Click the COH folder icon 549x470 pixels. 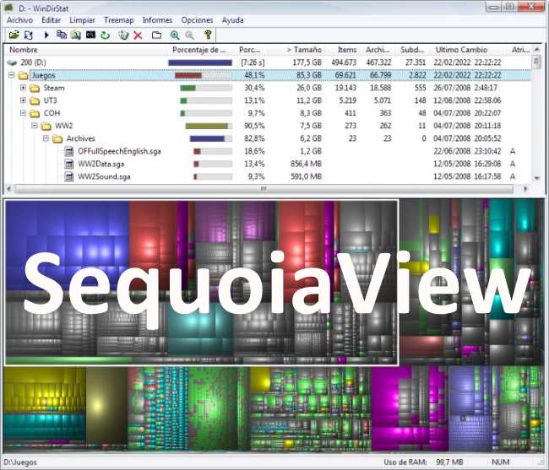click(x=35, y=113)
